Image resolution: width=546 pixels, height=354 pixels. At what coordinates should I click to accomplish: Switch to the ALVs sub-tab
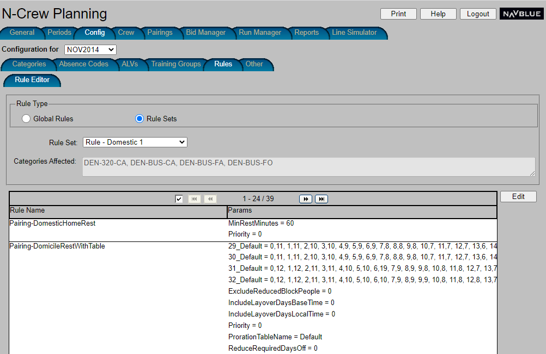tap(130, 64)
